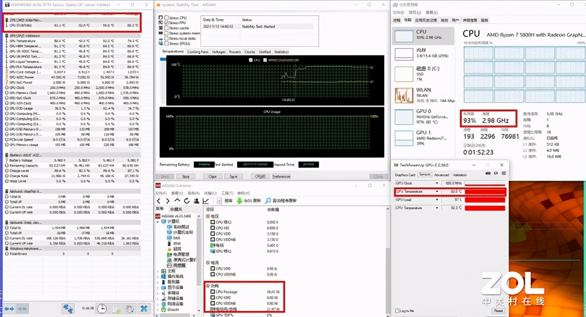Go back in AIDA64 Extreme toolbar

159,201
